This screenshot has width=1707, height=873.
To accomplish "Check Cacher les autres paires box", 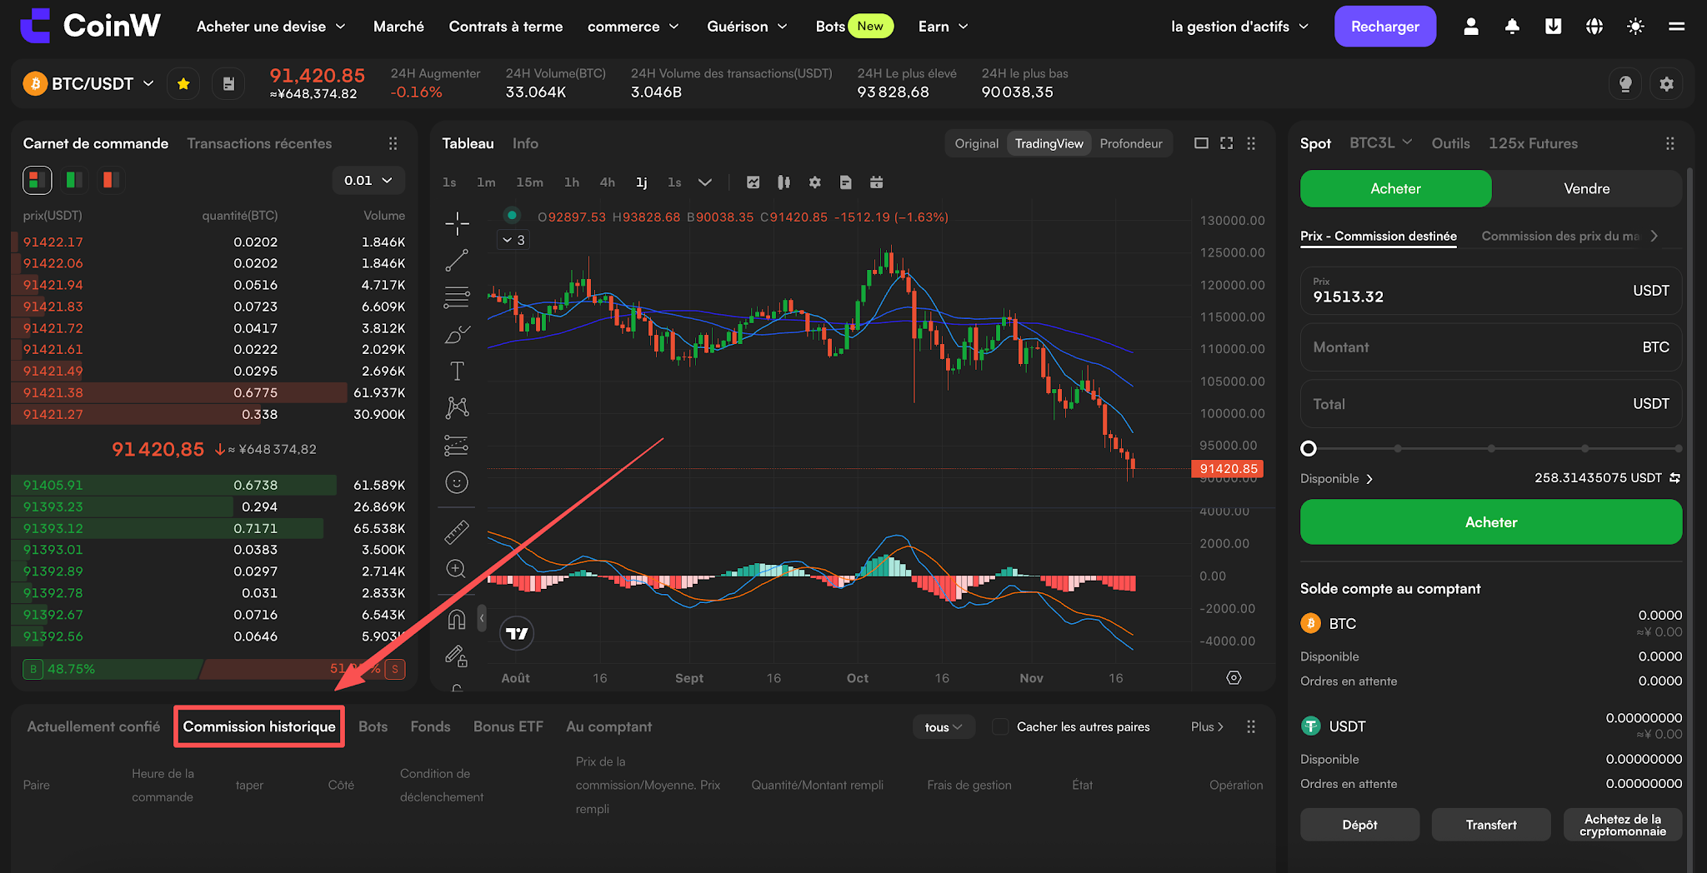I will tap(1000, 726).
